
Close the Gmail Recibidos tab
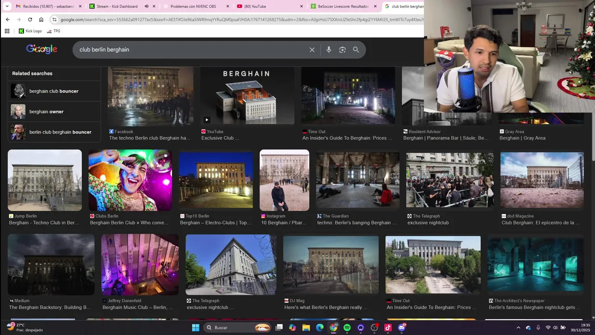coord(80,7)
